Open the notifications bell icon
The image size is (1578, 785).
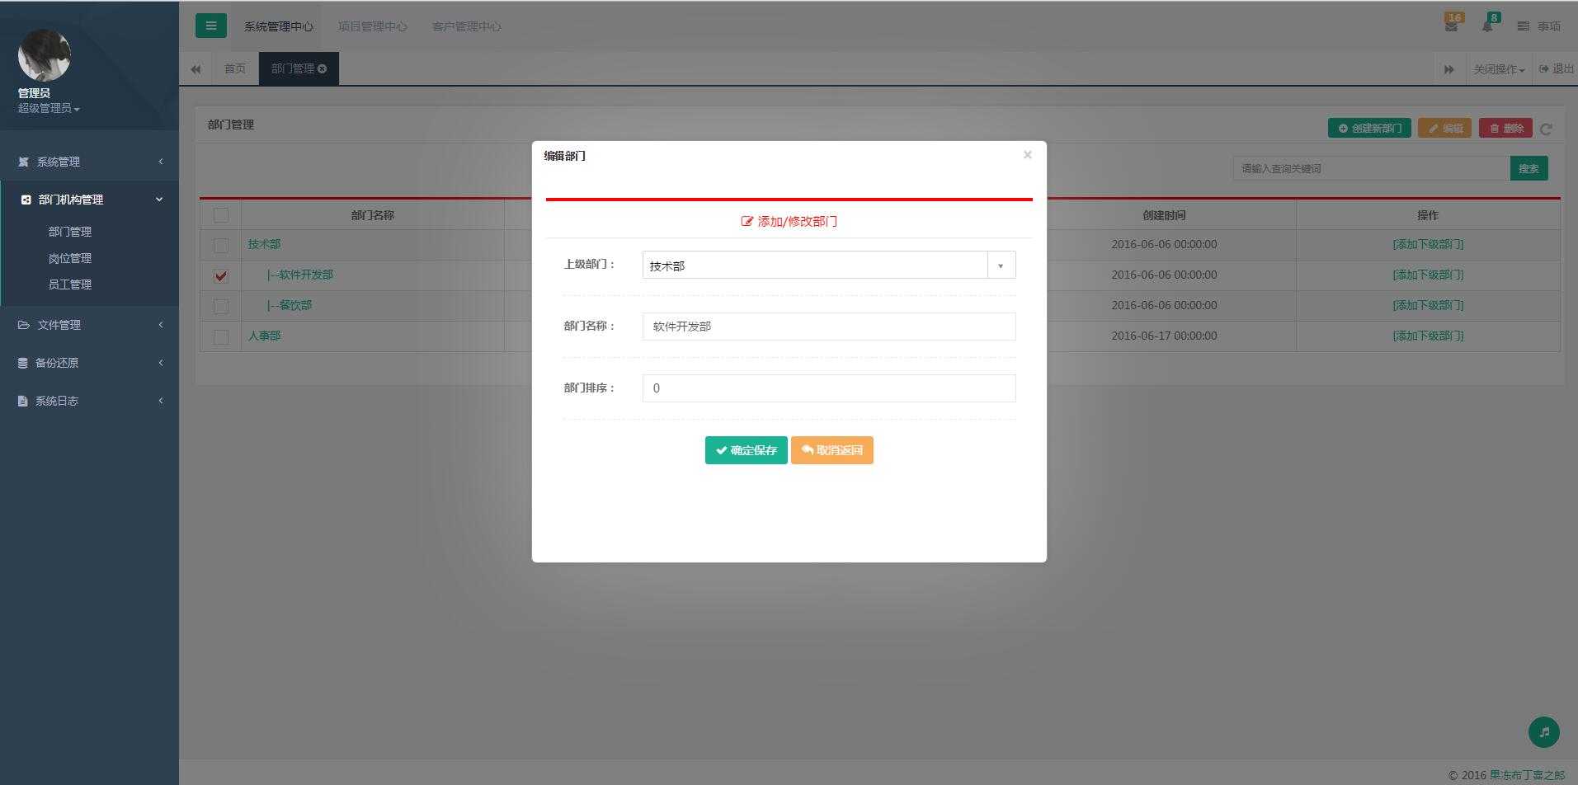tap(1487, 26)
